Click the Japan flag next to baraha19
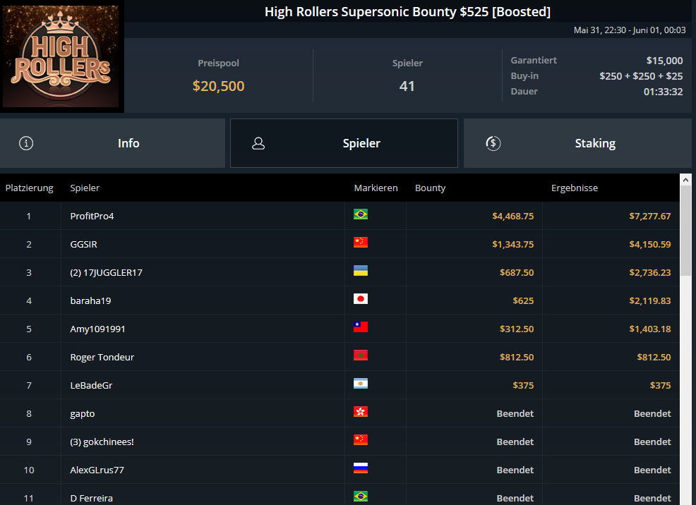This screenshot has height=505, width=696. [361, 299]
